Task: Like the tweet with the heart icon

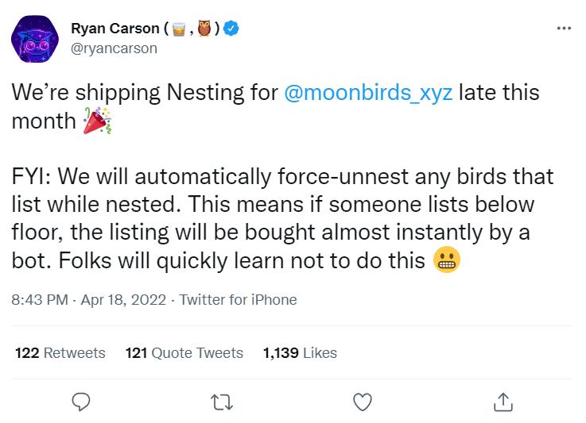Action: [x=363, y=402]
